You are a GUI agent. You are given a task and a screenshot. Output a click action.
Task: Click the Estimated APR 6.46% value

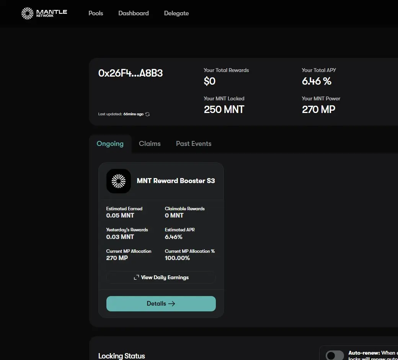tap(174, 237)
